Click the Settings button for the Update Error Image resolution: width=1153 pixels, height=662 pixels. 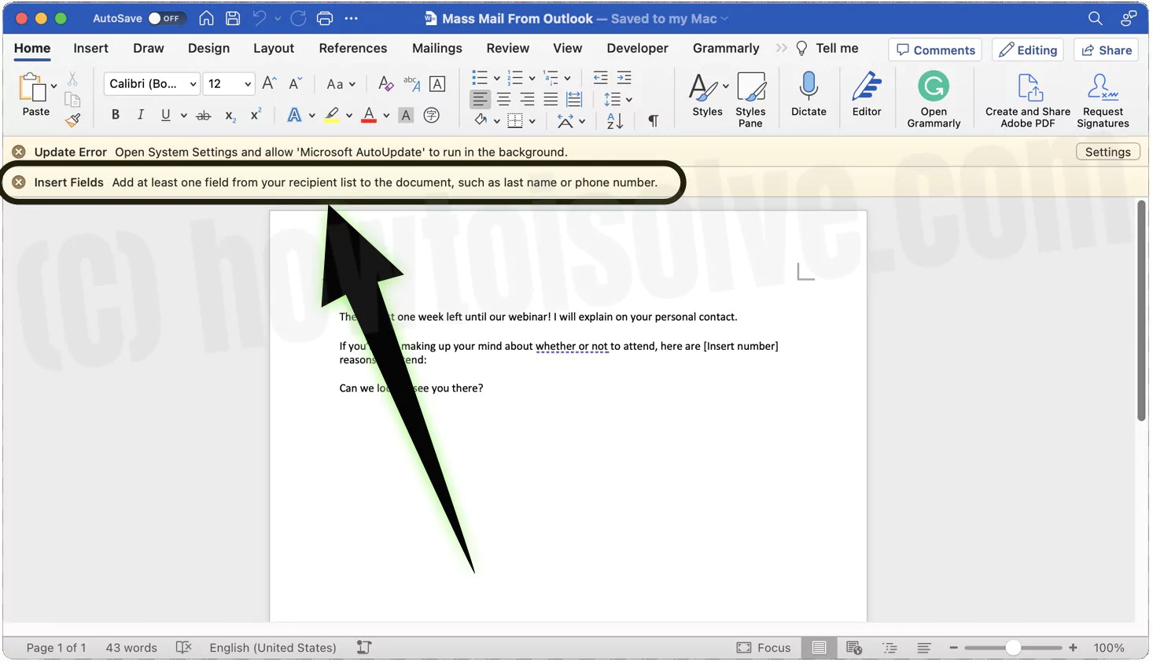click(x=1107, y=151)
